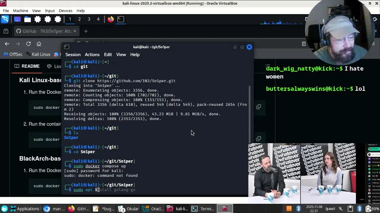Screen dimensions: 380x213
Task: Go to Firefox home page
Action: click(39, 44)
